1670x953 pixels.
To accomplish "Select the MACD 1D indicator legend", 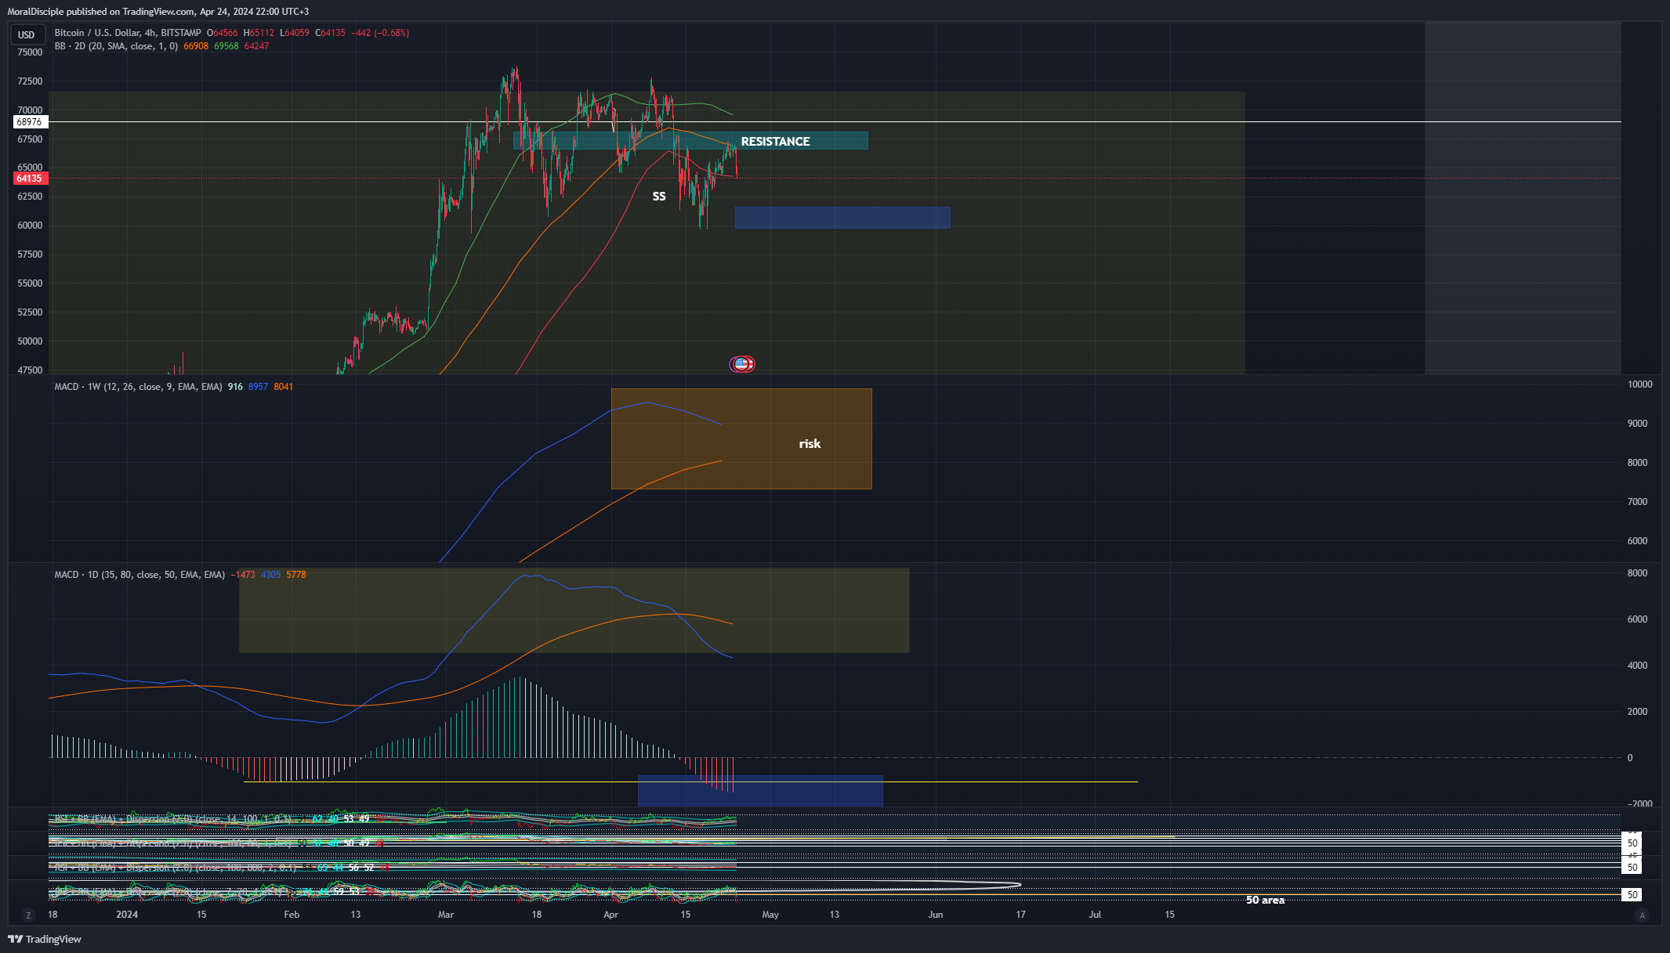I will click(x=139, y=575).
